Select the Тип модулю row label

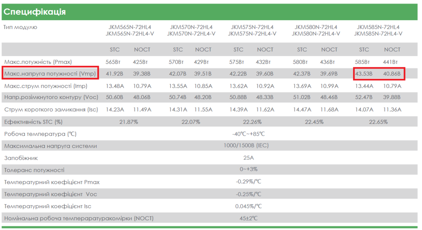tap(21, 27)
